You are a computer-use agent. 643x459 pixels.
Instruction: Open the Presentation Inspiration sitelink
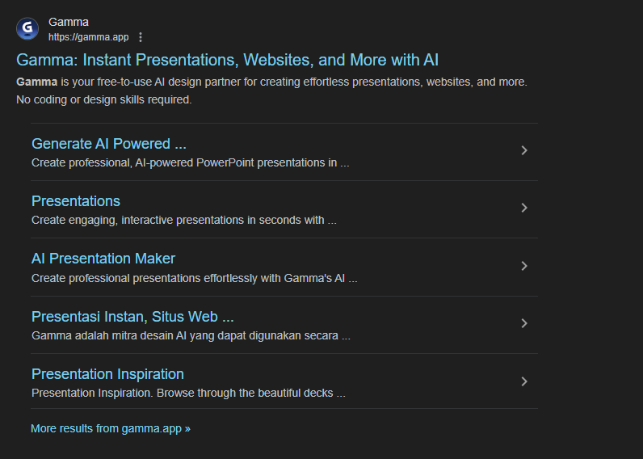tap(107, 374)
